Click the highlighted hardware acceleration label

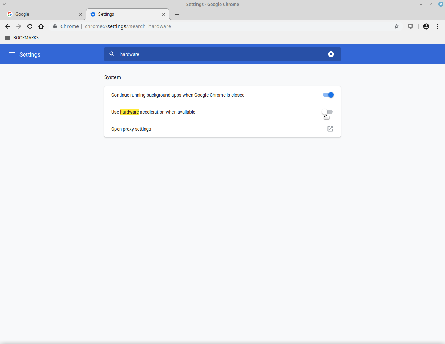(153, 112)
